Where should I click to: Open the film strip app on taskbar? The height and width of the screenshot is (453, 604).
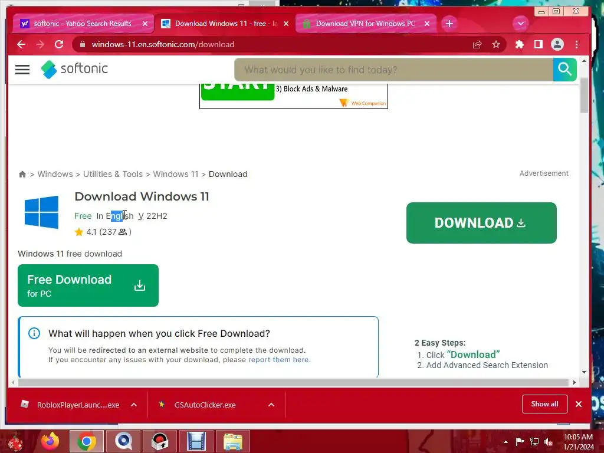tap(196, 441)
